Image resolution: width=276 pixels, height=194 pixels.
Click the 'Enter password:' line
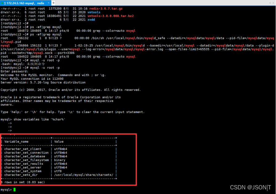coord(14,71)
